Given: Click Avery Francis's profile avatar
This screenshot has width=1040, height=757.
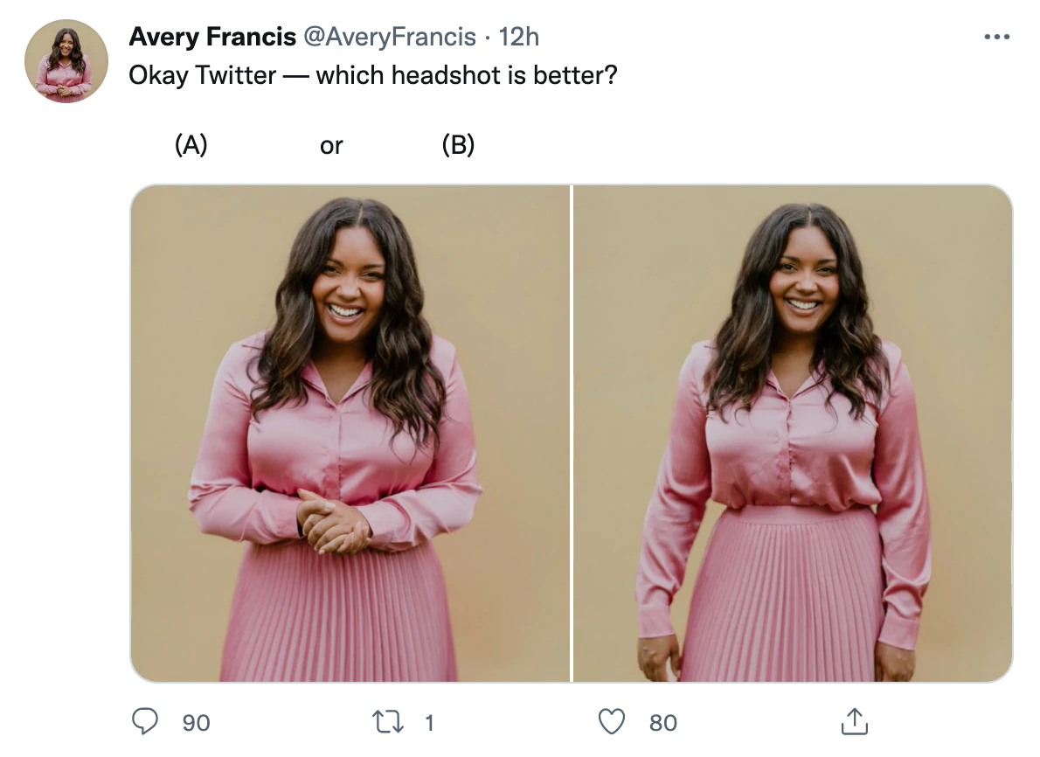Looking at the screenshot, I should click(66, 60).
